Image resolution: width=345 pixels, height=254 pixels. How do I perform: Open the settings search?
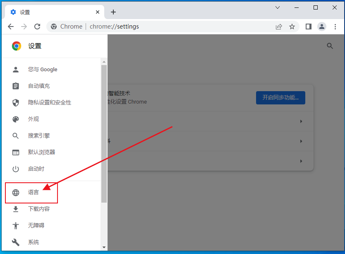330,46
